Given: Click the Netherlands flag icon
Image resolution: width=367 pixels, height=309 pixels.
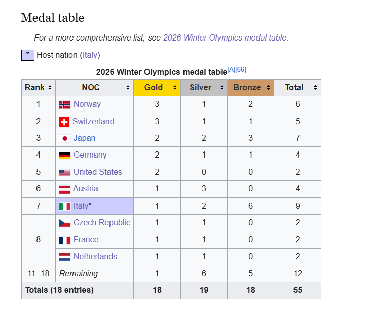Looking at the screenshot, I should coord(65,257).
